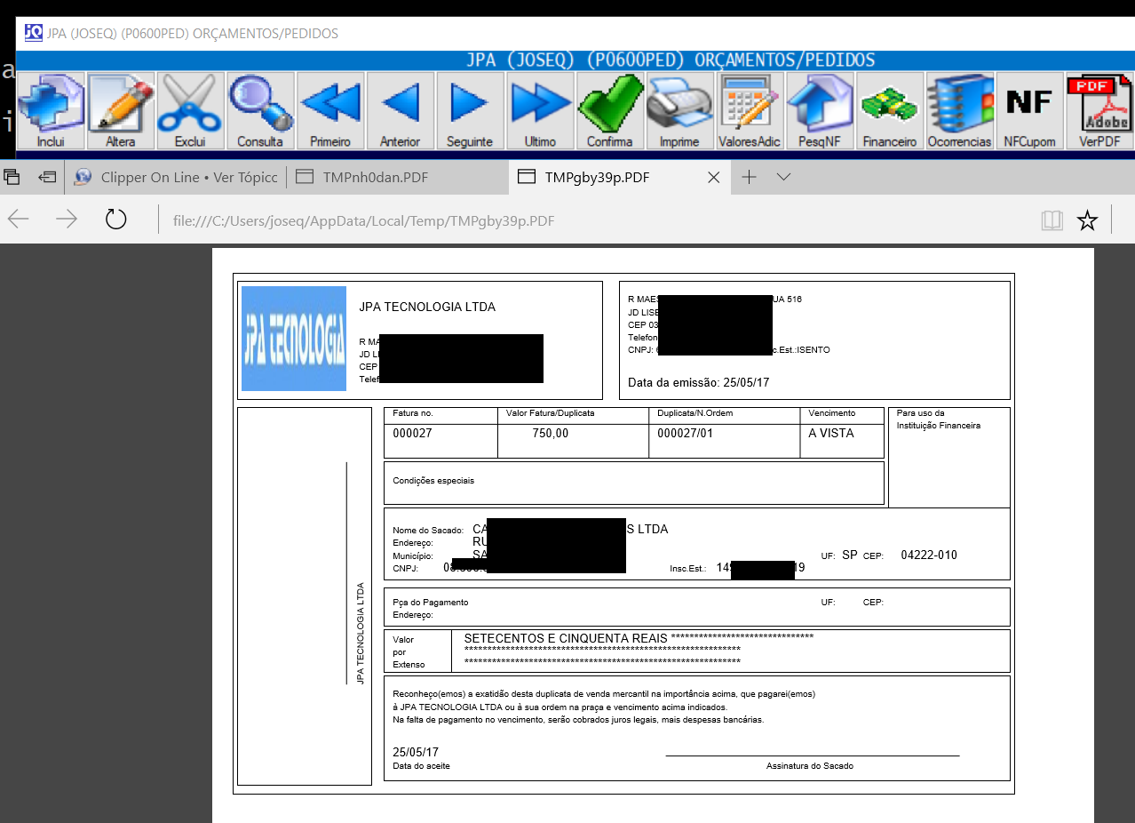Click the Inclui toolbar icon
This screenshot has height=823, width=1135.
(51, 110)
